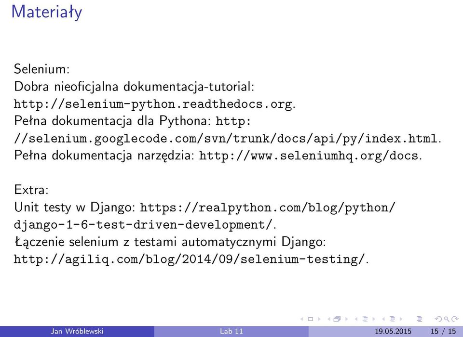Click the author name Jan Wróblewski in footer
463x337 pixels.
tap(77, 331)
